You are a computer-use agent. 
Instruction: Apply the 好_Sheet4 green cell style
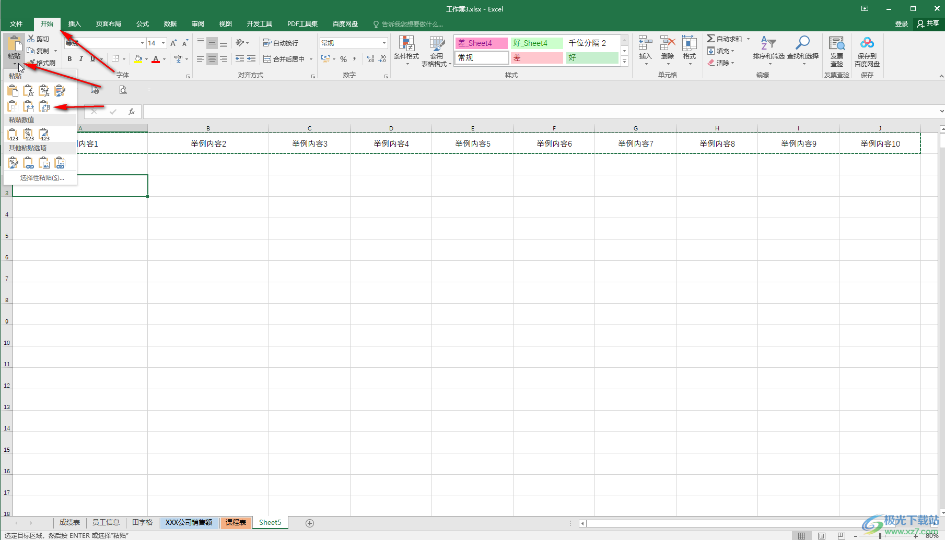click(536, 43)
